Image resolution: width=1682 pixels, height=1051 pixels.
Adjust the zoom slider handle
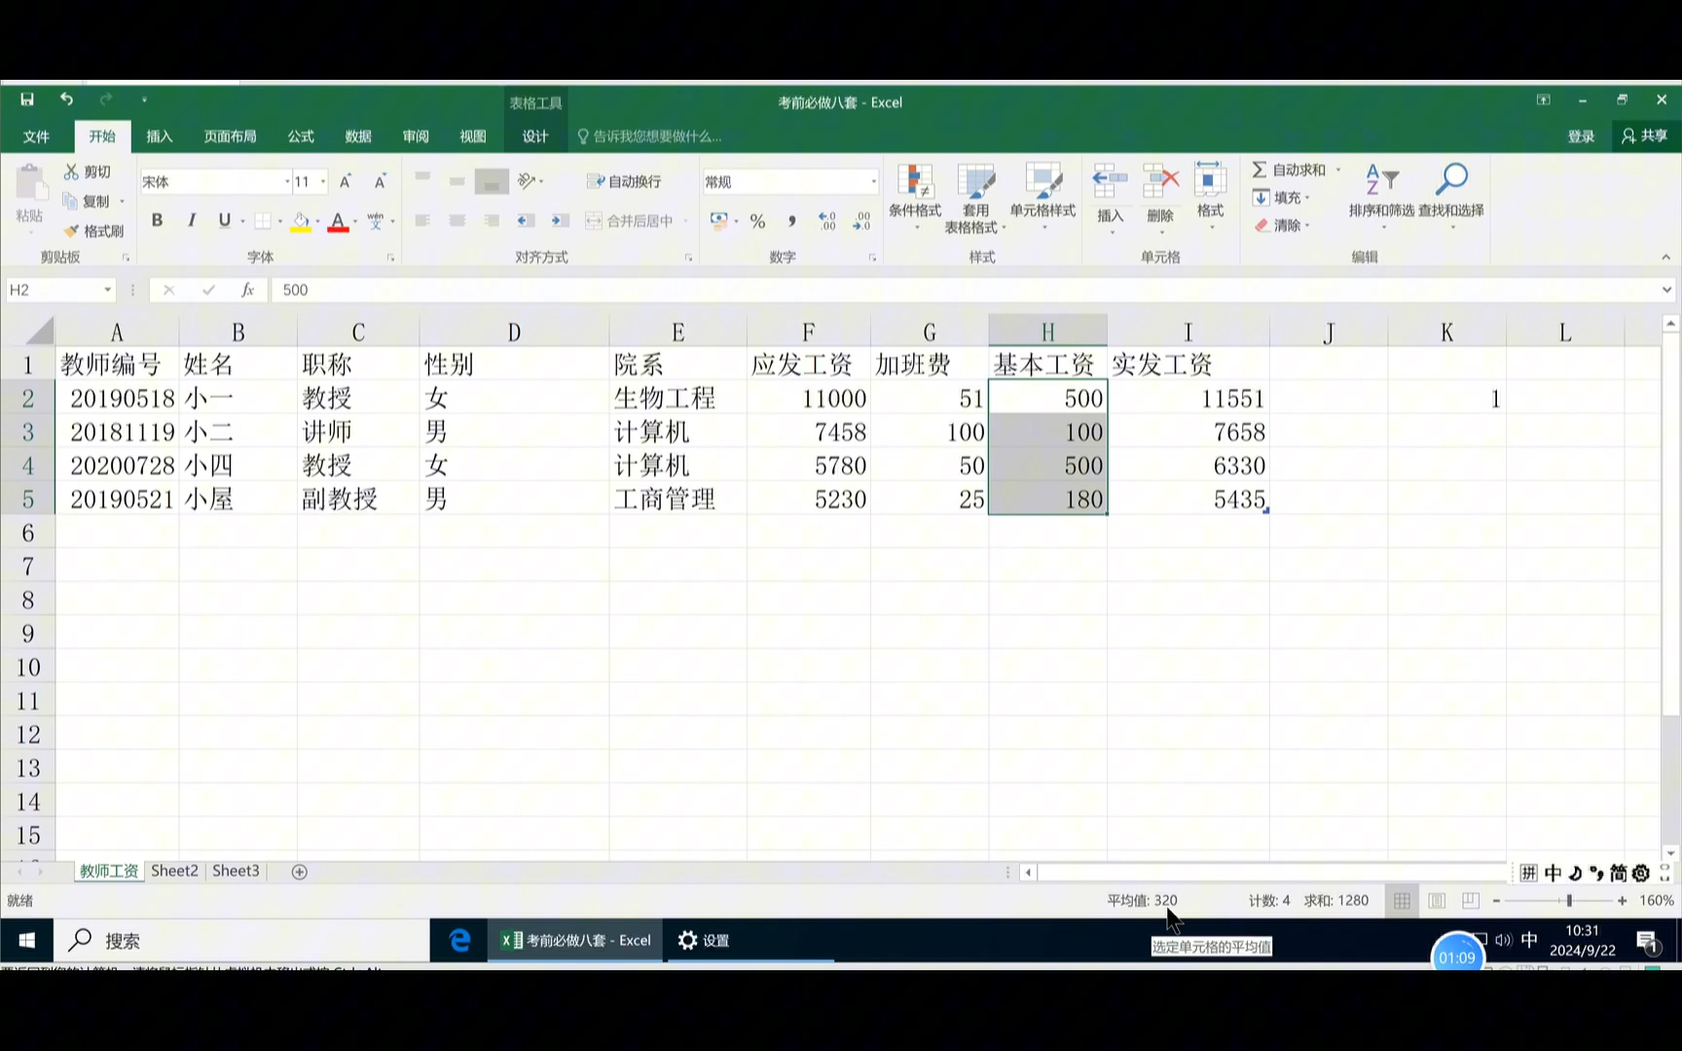coord(1569,901)
